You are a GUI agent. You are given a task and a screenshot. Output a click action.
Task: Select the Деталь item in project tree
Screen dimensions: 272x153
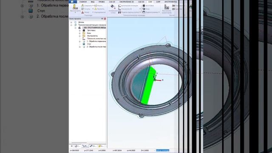click(x=81, y=23)
